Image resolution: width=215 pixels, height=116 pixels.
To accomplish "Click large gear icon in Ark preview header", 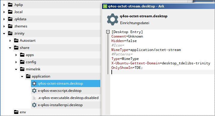I will tap(112, 19).
